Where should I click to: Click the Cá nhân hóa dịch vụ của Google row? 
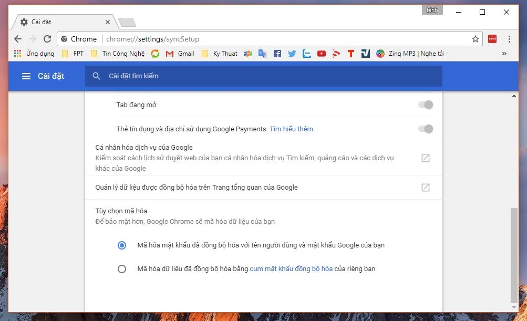tap(264, 158)
